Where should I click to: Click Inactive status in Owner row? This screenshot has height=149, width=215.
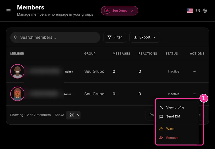(x=173, y=94)
